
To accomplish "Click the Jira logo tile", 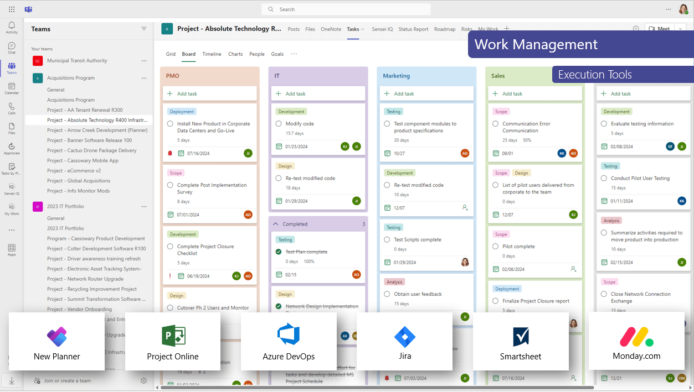I will (x=405, y=341).
